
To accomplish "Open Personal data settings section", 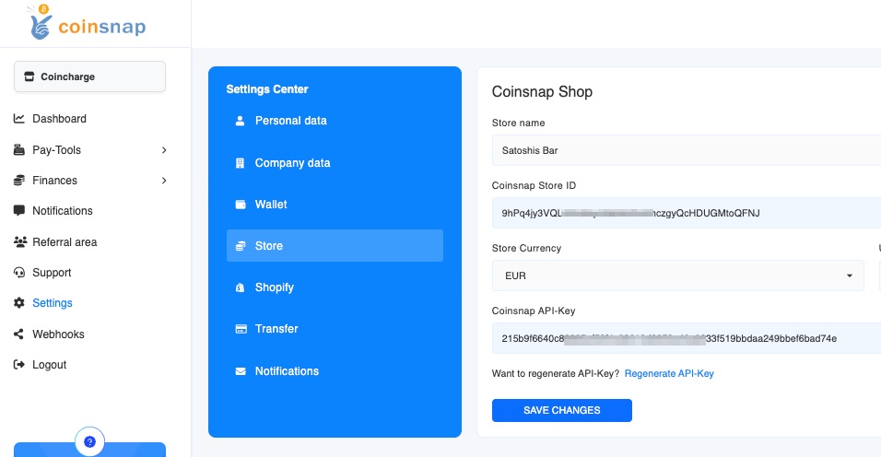I will [x=290, y=121].
